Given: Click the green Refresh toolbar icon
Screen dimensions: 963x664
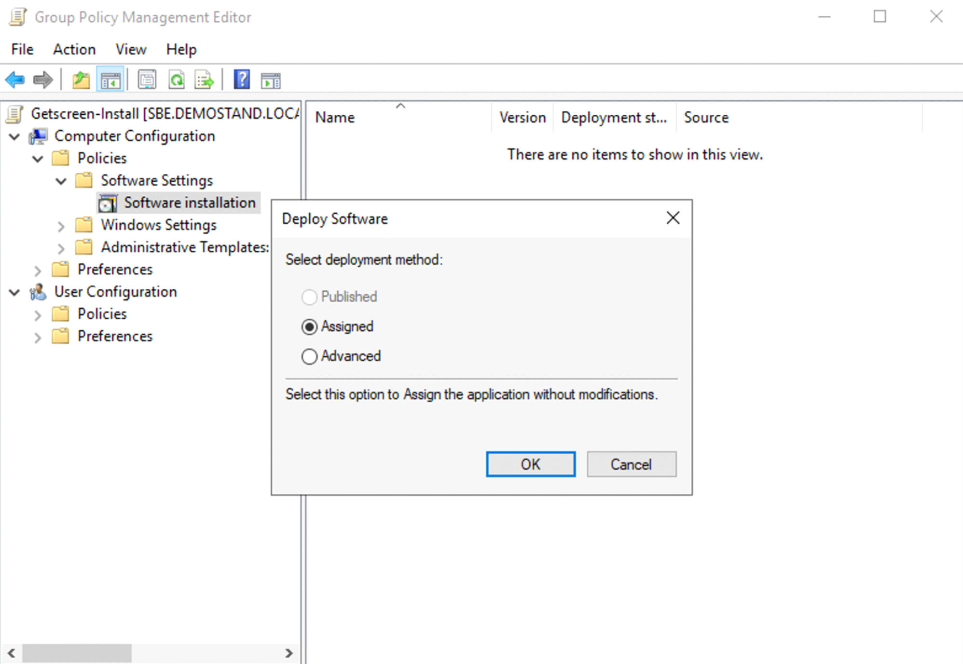Looking at the screenshot, I should click(x=177, y=80).
